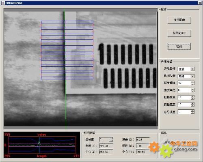Open the 边缘极性 edge polarity dropdown
Viewport: 203px width, 162px height.
point(192,69)
